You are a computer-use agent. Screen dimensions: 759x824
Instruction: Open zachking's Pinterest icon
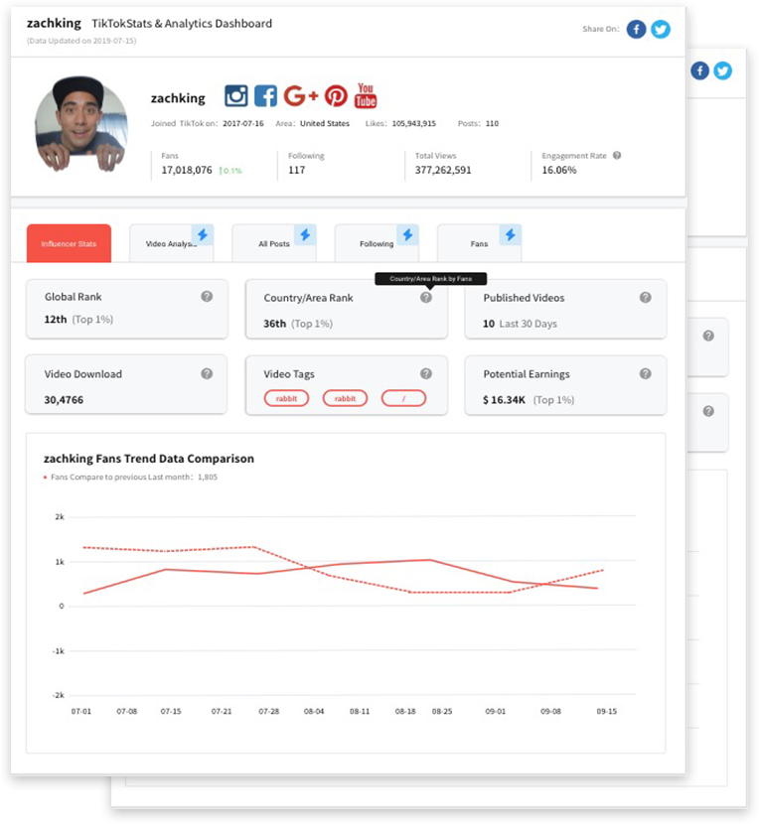pos(336,95)
